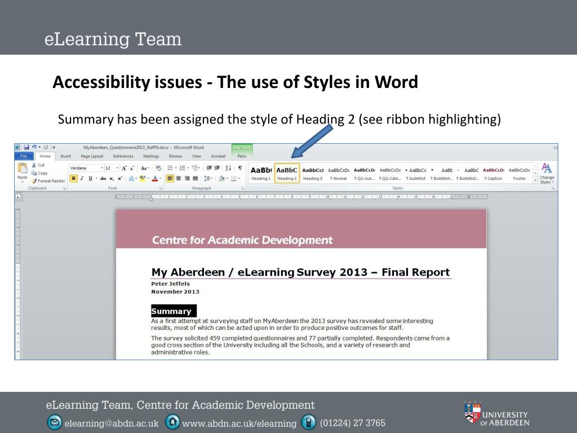Click the Redo icon in Quick Access toolbar
The width and height of the screenshot is (577, 433).
point(46,147)
